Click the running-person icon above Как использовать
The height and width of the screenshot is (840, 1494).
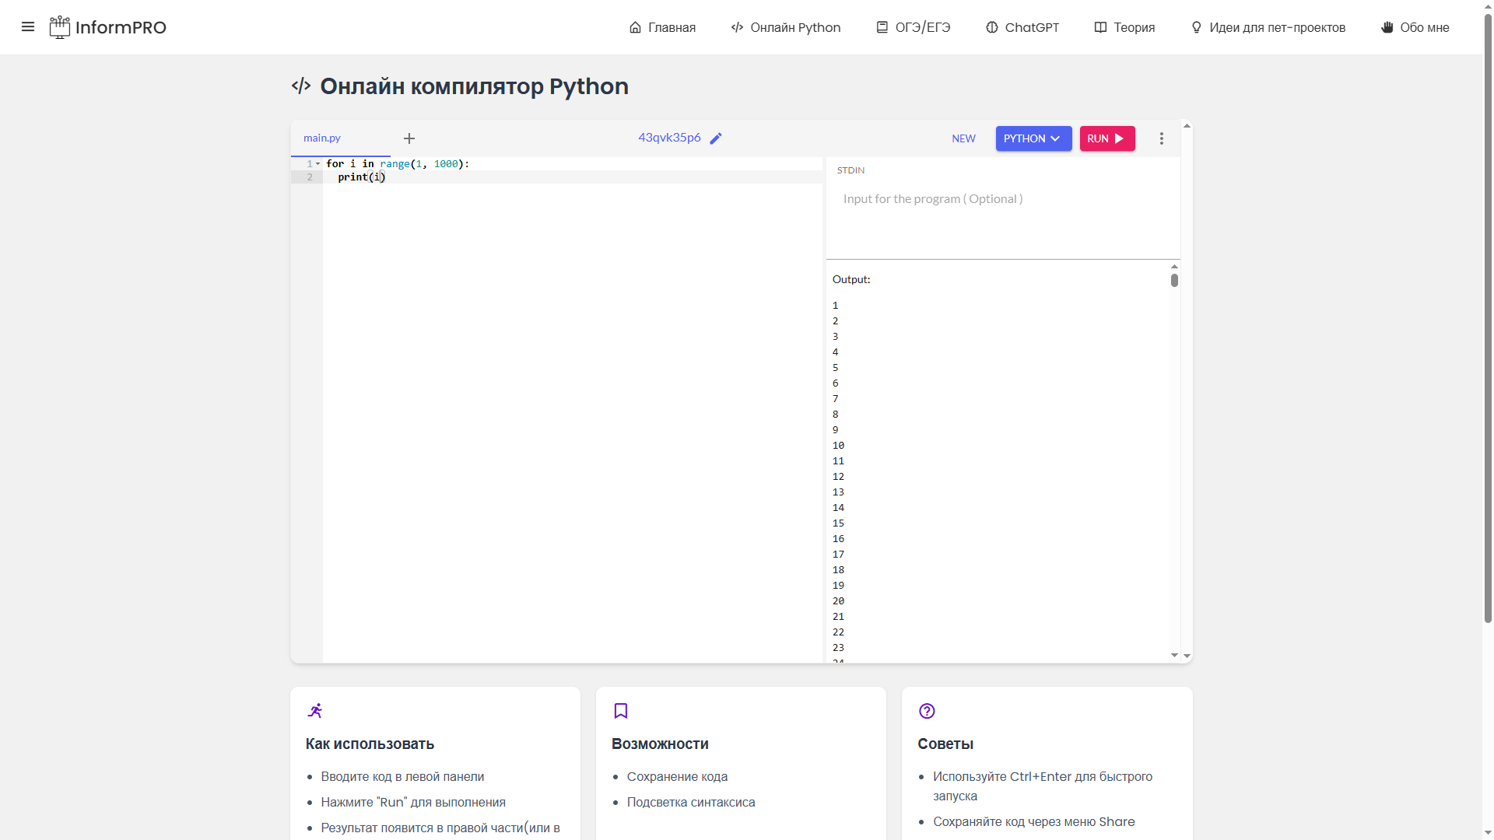[314, 711]
